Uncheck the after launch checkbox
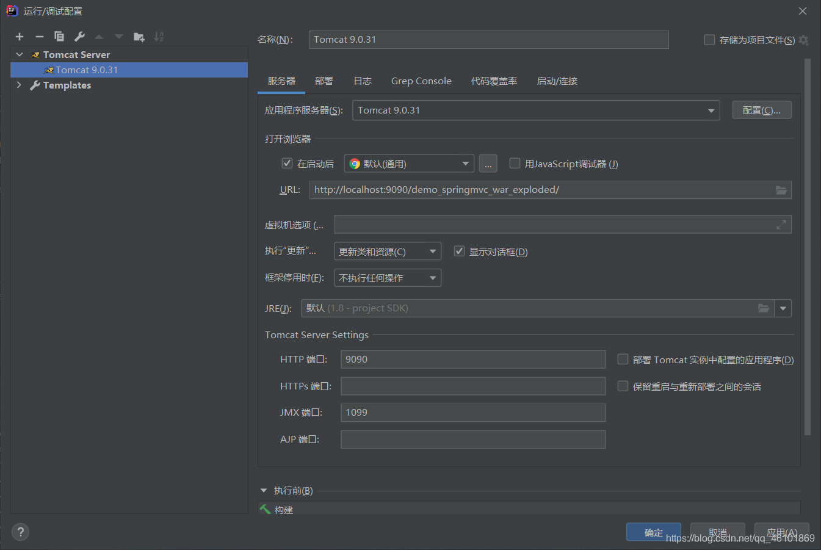The height and width of the screenshot is (550, 821). 287,163
